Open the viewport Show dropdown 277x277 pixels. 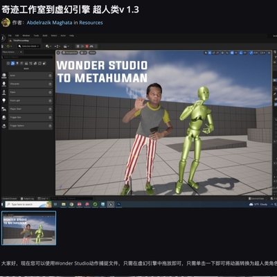(x=92, y=53)
